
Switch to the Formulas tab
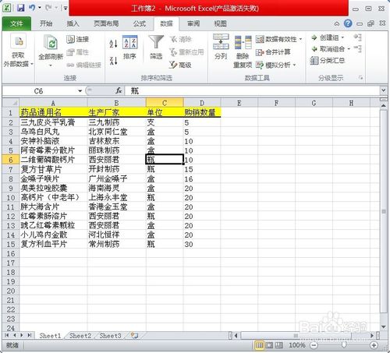[140, 23]
